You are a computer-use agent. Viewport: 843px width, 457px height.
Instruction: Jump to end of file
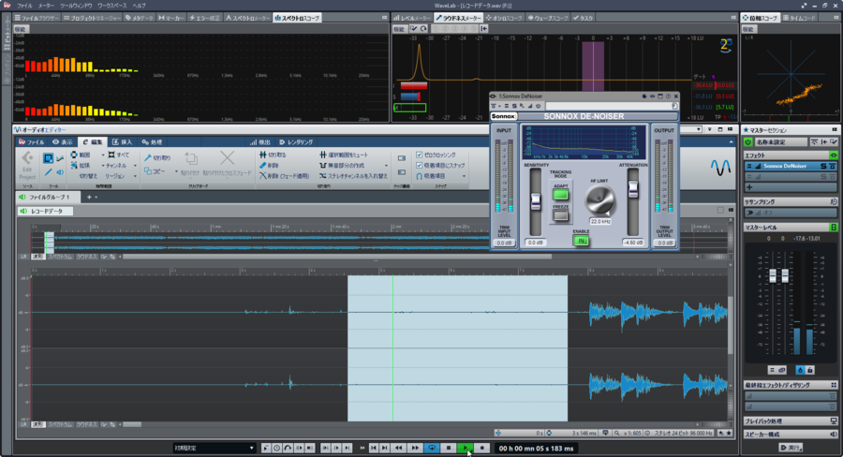click(x=384, y=448)
